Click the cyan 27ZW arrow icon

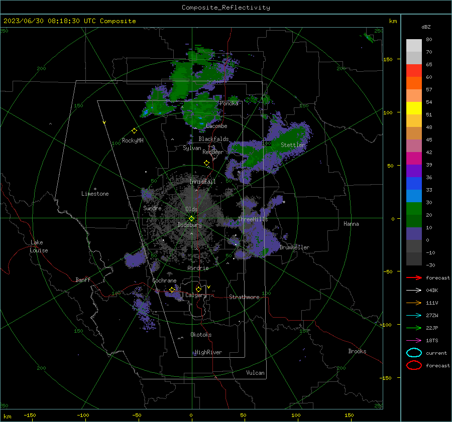click(x=414, y=315)
